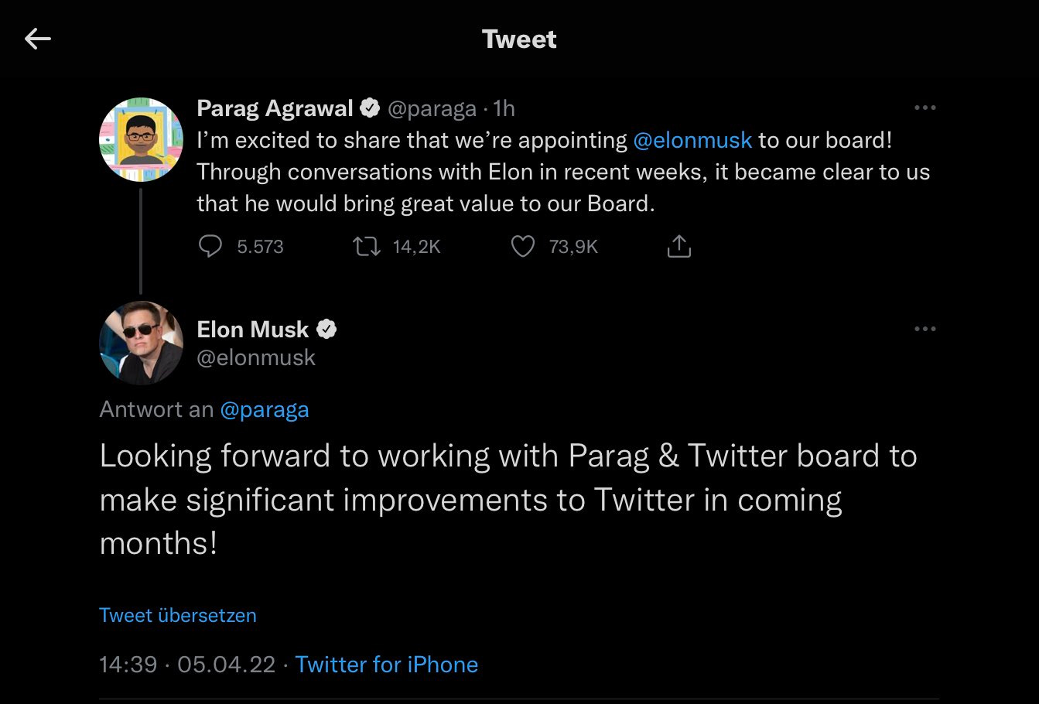Click the @elonmusk handle under name
1039x704 pixels.
256,357
